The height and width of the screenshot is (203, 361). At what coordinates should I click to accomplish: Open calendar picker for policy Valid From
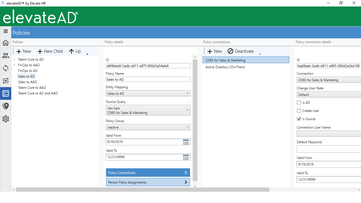point(186,142)
